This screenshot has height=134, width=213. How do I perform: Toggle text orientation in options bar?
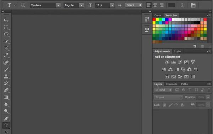point(23,5)
